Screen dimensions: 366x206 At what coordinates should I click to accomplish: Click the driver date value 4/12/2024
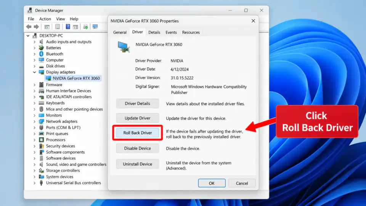(180, 69)
